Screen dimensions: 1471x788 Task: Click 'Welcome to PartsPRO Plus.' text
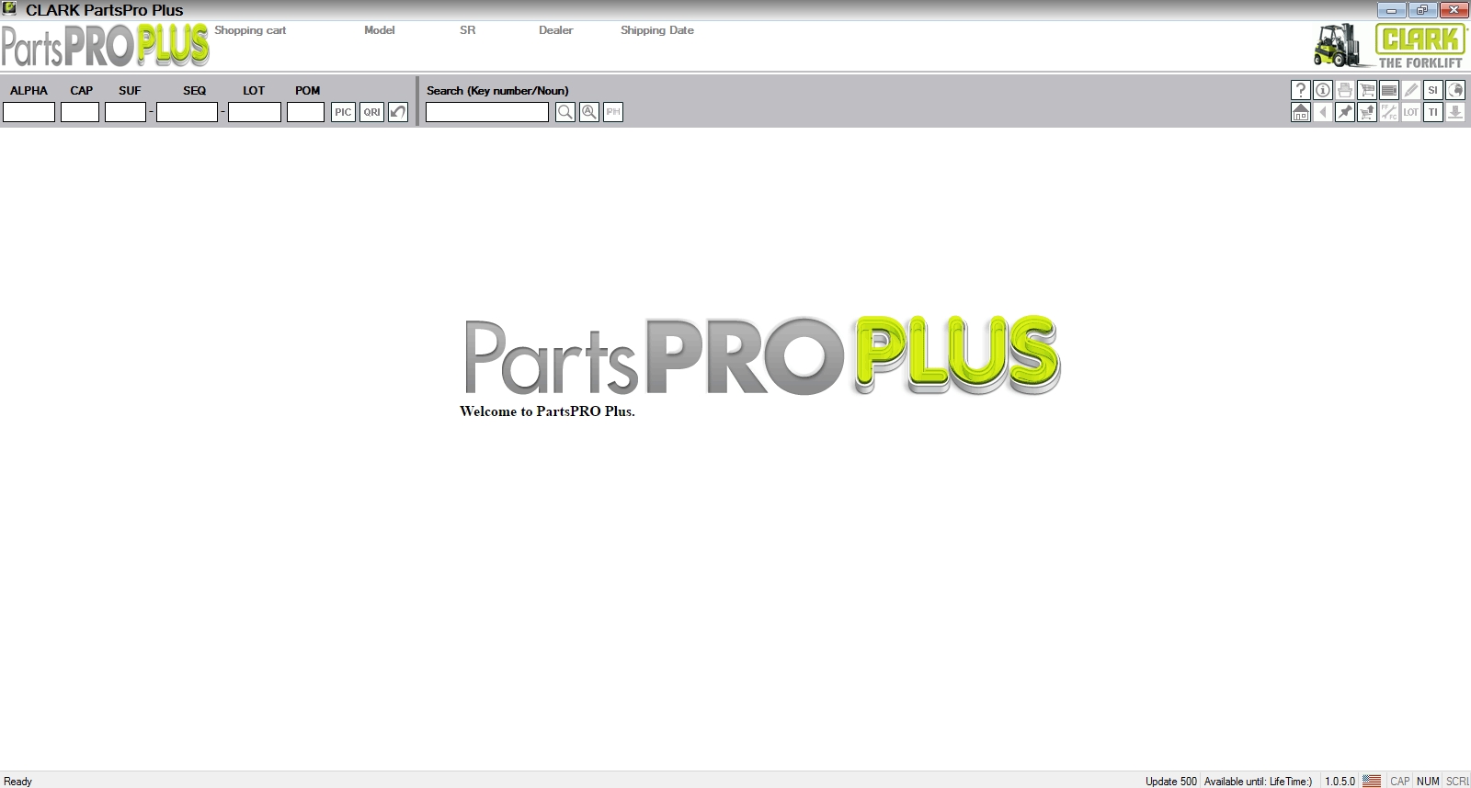pos(547,411)
